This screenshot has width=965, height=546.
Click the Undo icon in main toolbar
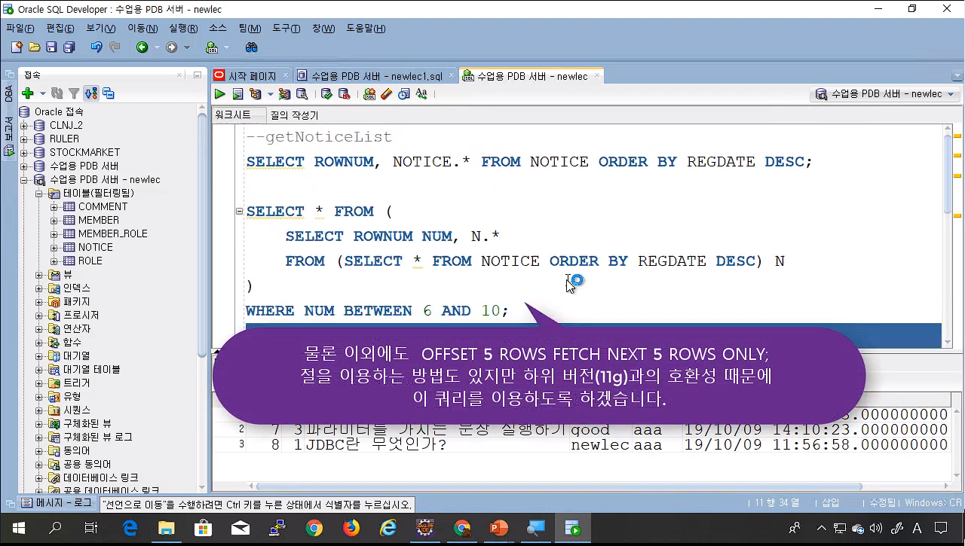click(x=96, y=47)
